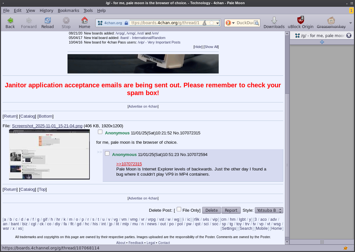Screen dimensions: 355x252
Task: Go back with the Back arrow icon
Action: pyautogui.click(x=10, y=20)
